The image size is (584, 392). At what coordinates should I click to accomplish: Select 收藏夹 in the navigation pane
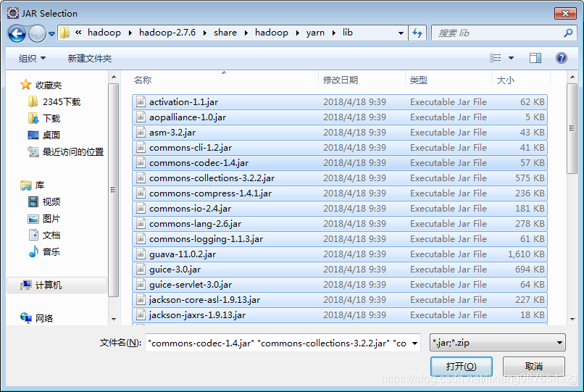coord(41,85)
